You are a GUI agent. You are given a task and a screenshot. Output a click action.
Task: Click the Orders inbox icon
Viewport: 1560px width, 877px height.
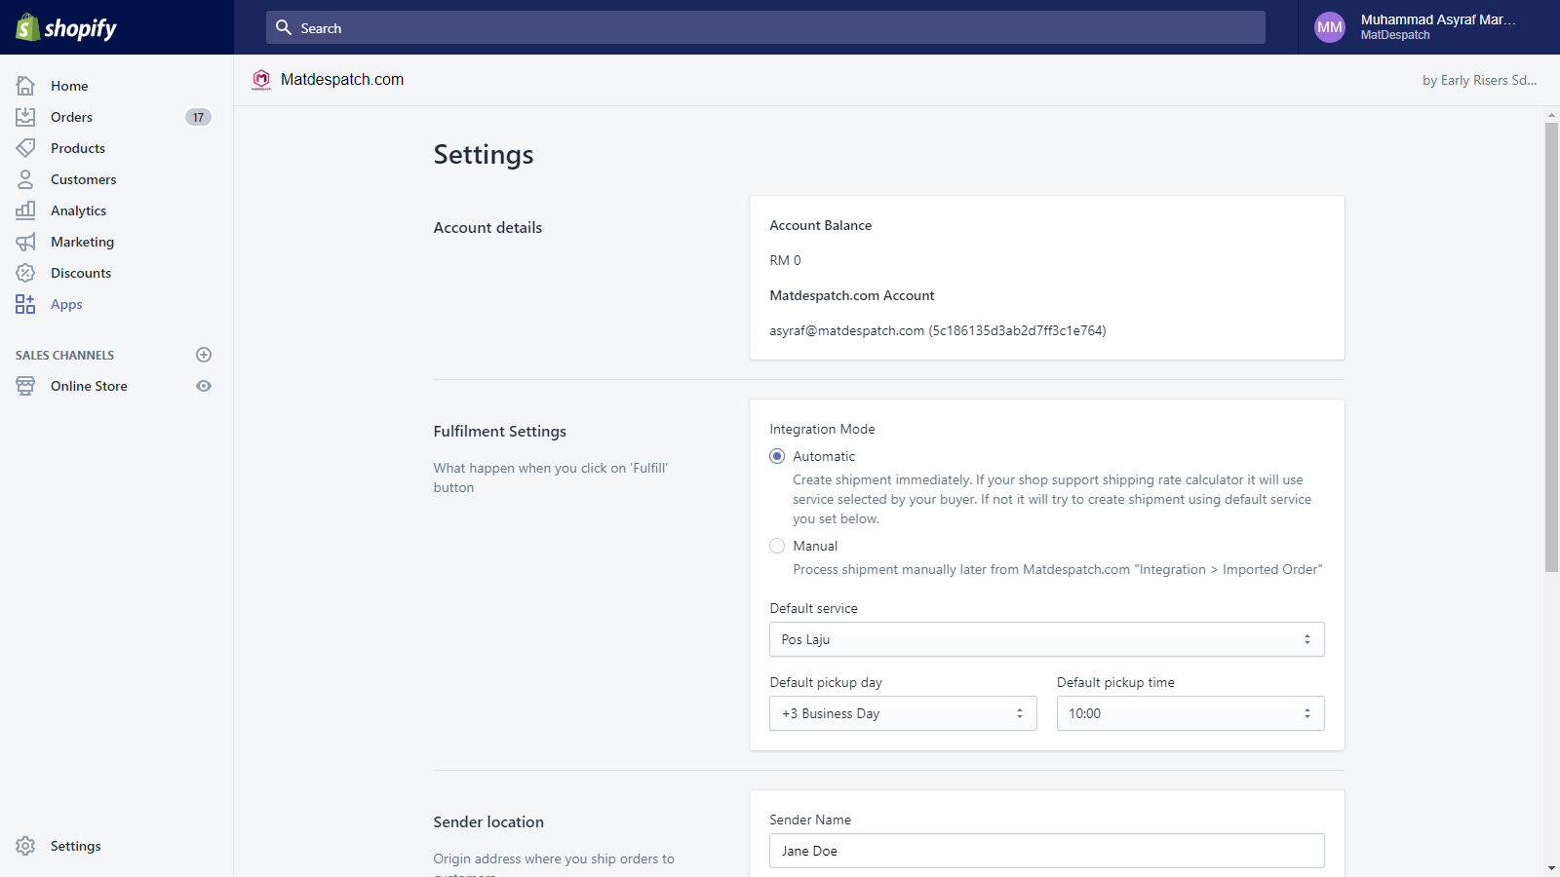tap(25, 117)
